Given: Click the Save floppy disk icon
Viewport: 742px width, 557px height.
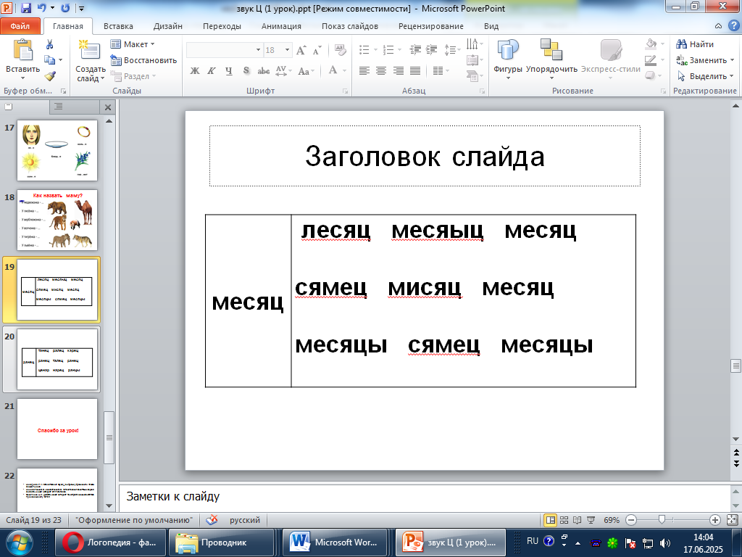Looking at the screenshot, I should (x=26, y=8).
